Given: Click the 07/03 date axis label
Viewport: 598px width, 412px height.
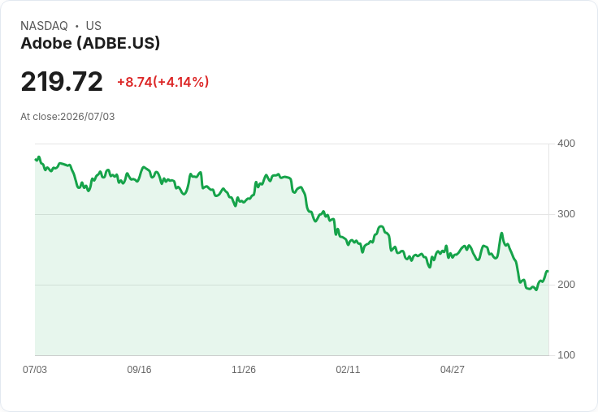Looking at the screenshot, I should [x=35, y=369].
